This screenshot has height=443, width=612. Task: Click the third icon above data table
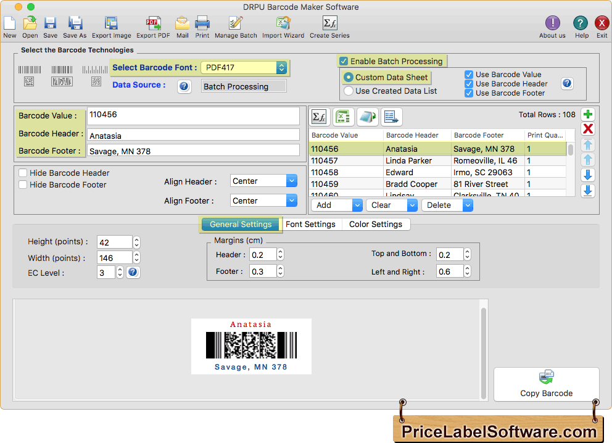[x=367, y=117]
